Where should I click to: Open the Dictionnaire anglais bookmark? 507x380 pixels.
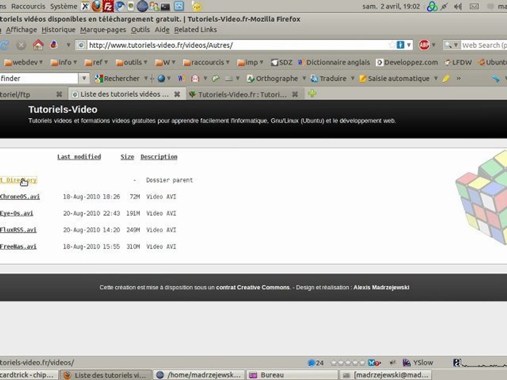[334, 62]
